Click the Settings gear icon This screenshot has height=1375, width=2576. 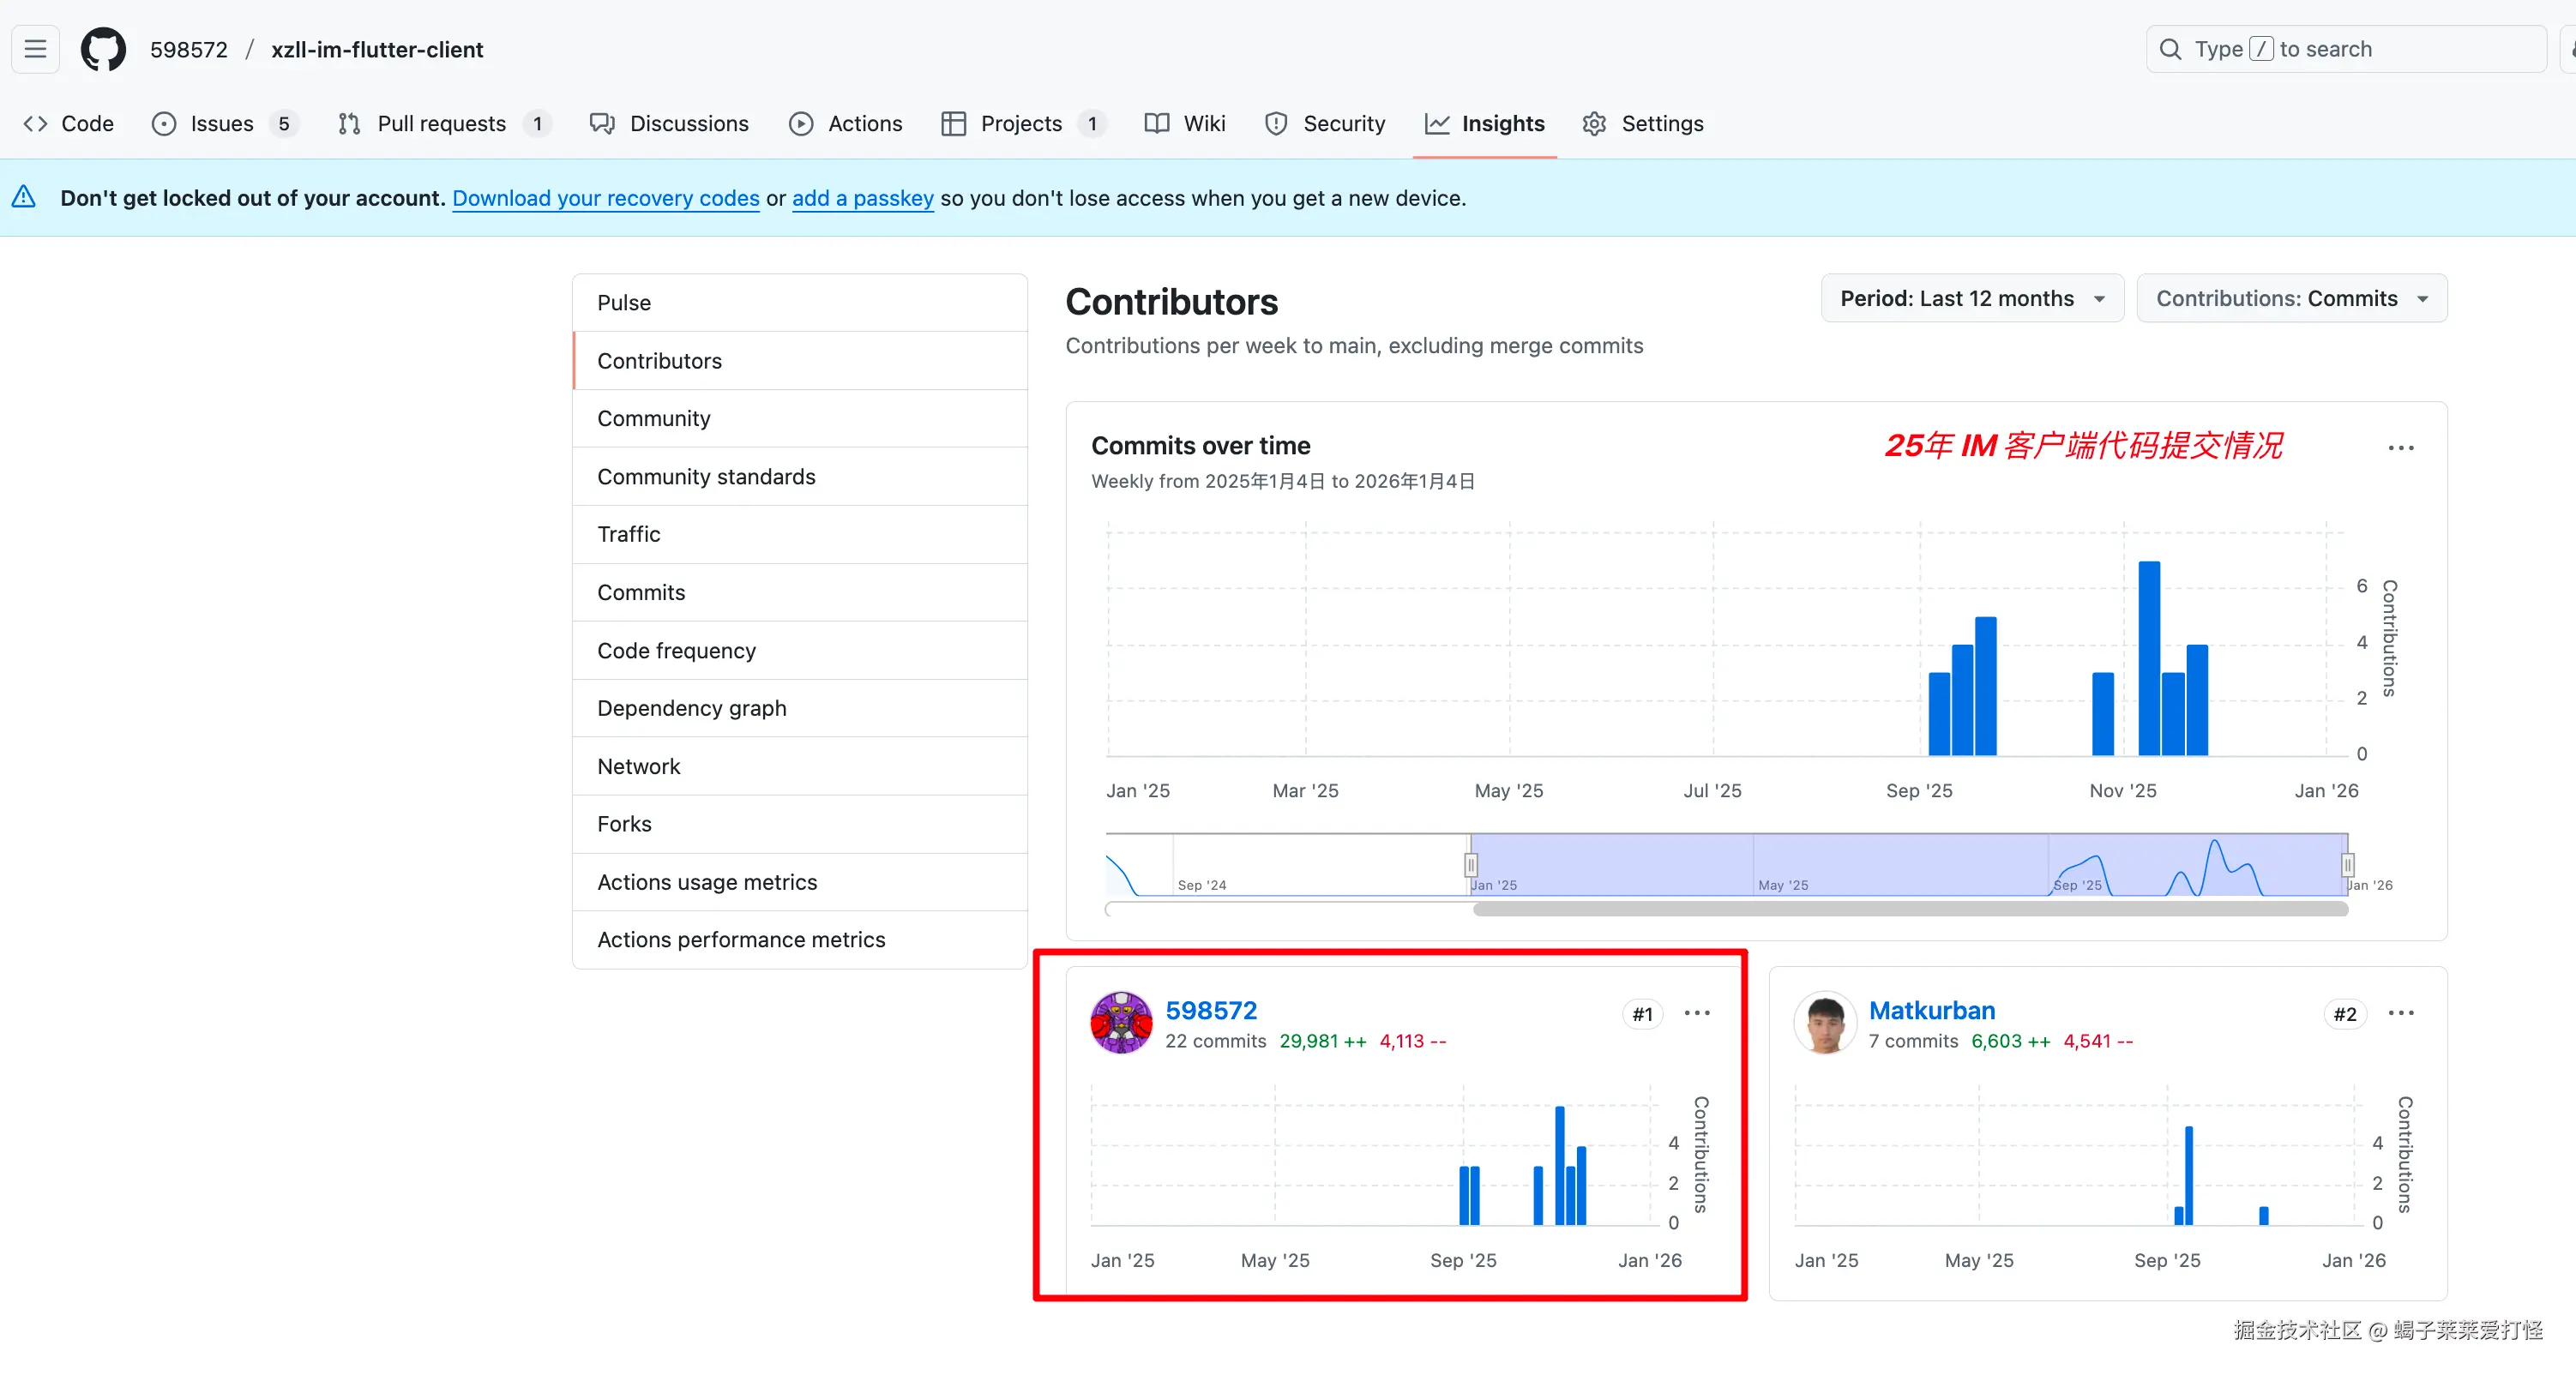point(1594,123)
